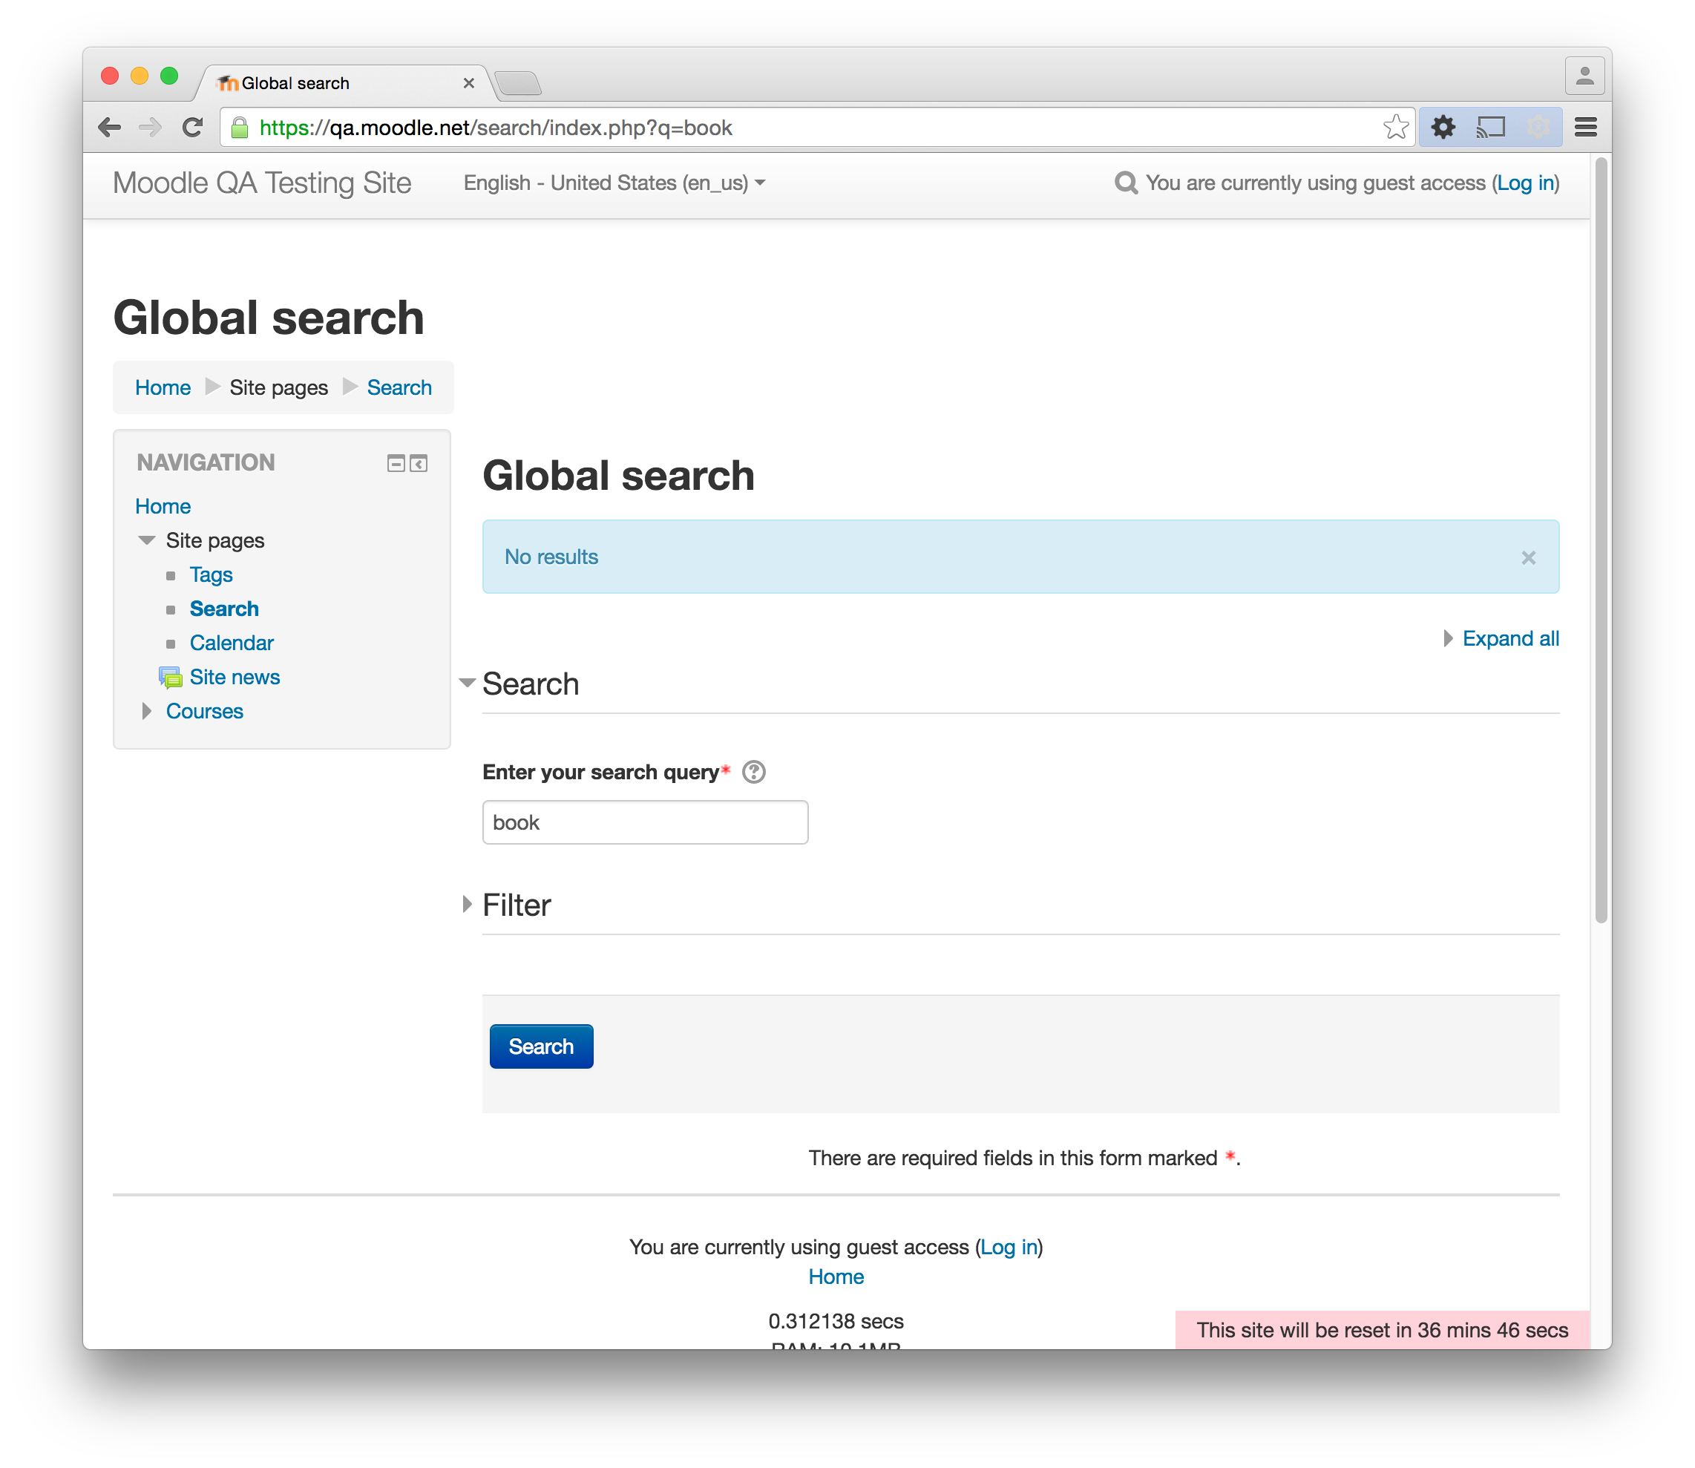Click the browser back arrow

point(109,128)
